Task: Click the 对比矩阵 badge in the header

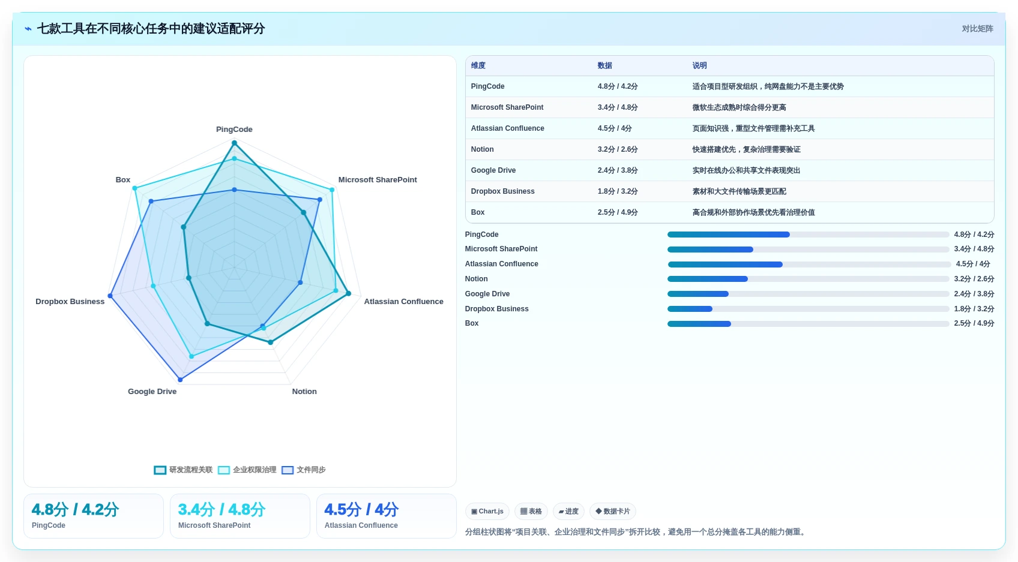Action: pos(977,29)
